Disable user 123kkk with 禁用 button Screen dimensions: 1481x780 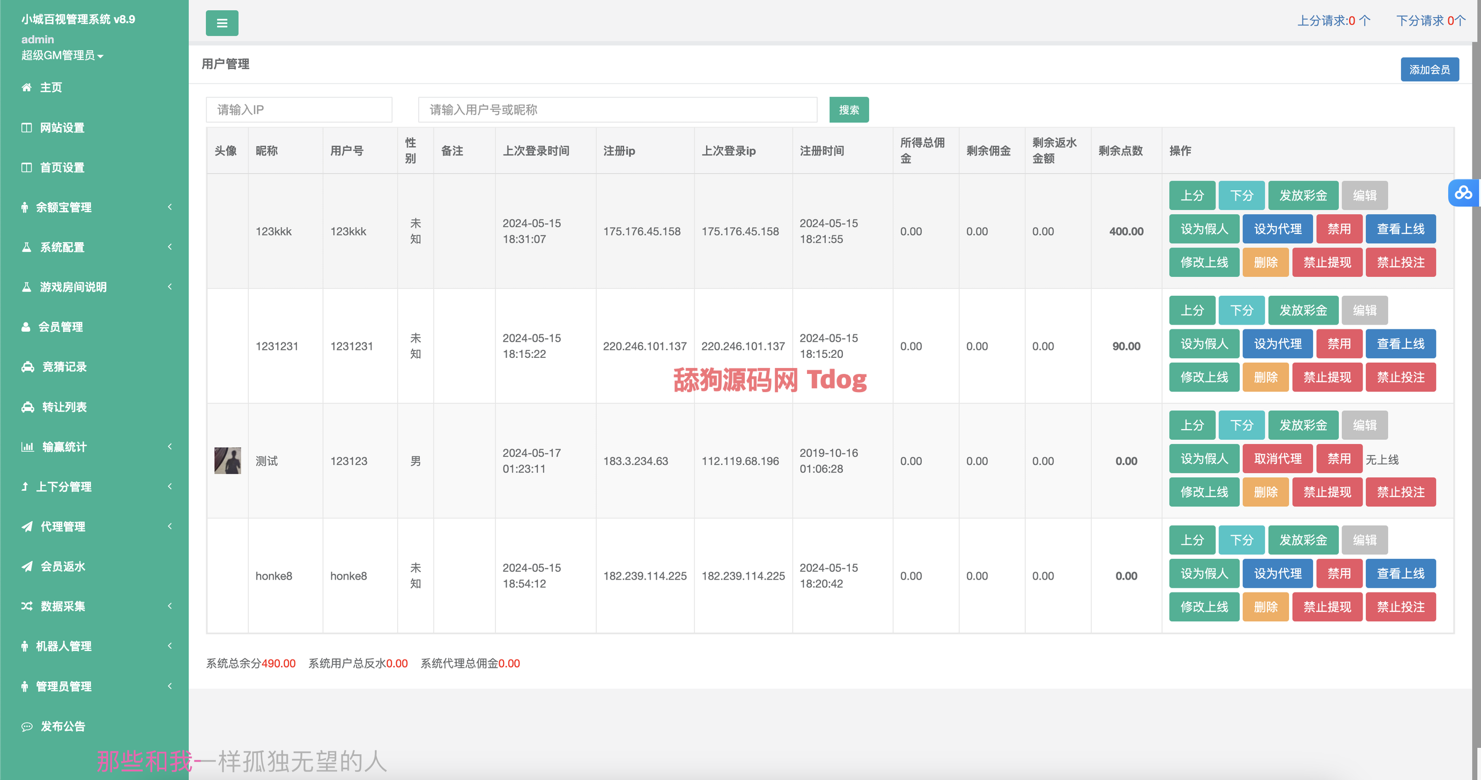pyautogui.click(x=1338, y=229)
